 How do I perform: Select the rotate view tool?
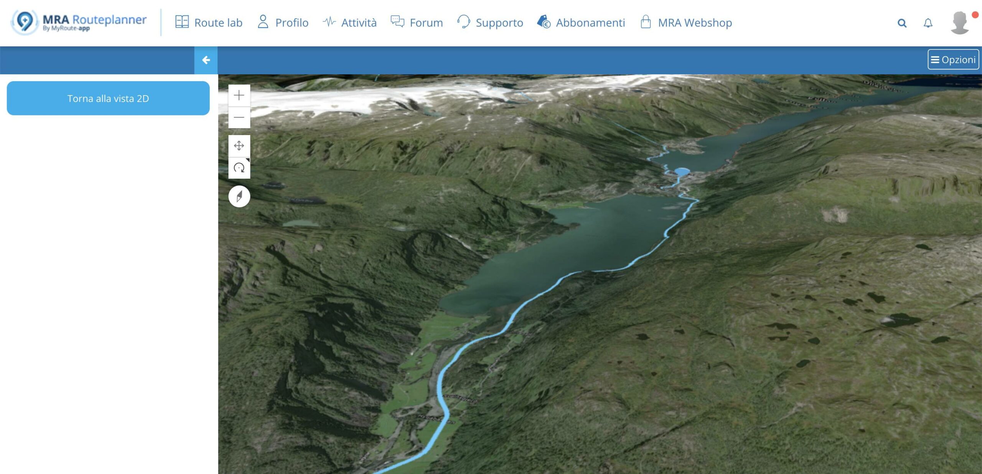point(239,168)
